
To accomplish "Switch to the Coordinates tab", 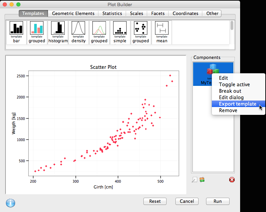I will (185, 13).
